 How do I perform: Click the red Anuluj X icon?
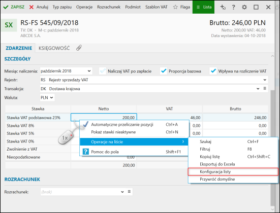[x=32, y=7]
